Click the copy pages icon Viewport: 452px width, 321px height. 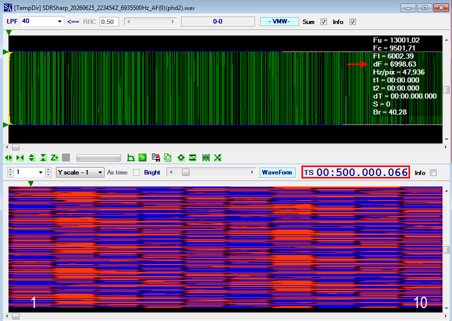click(167, 157)
